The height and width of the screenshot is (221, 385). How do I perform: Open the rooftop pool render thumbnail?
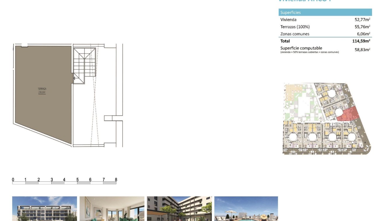[246, 208]
